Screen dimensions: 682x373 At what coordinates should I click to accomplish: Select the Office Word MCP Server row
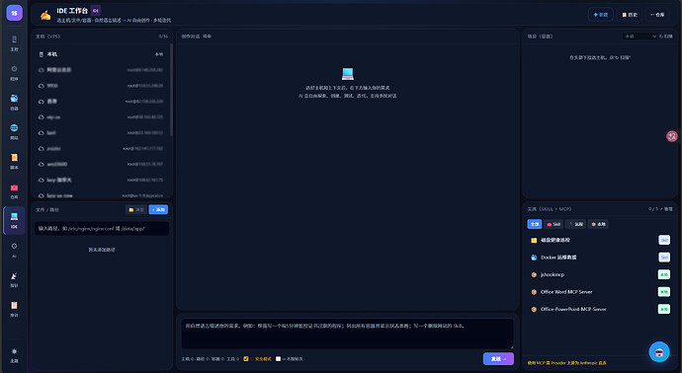pyautogui.click(x=600, y=292)
